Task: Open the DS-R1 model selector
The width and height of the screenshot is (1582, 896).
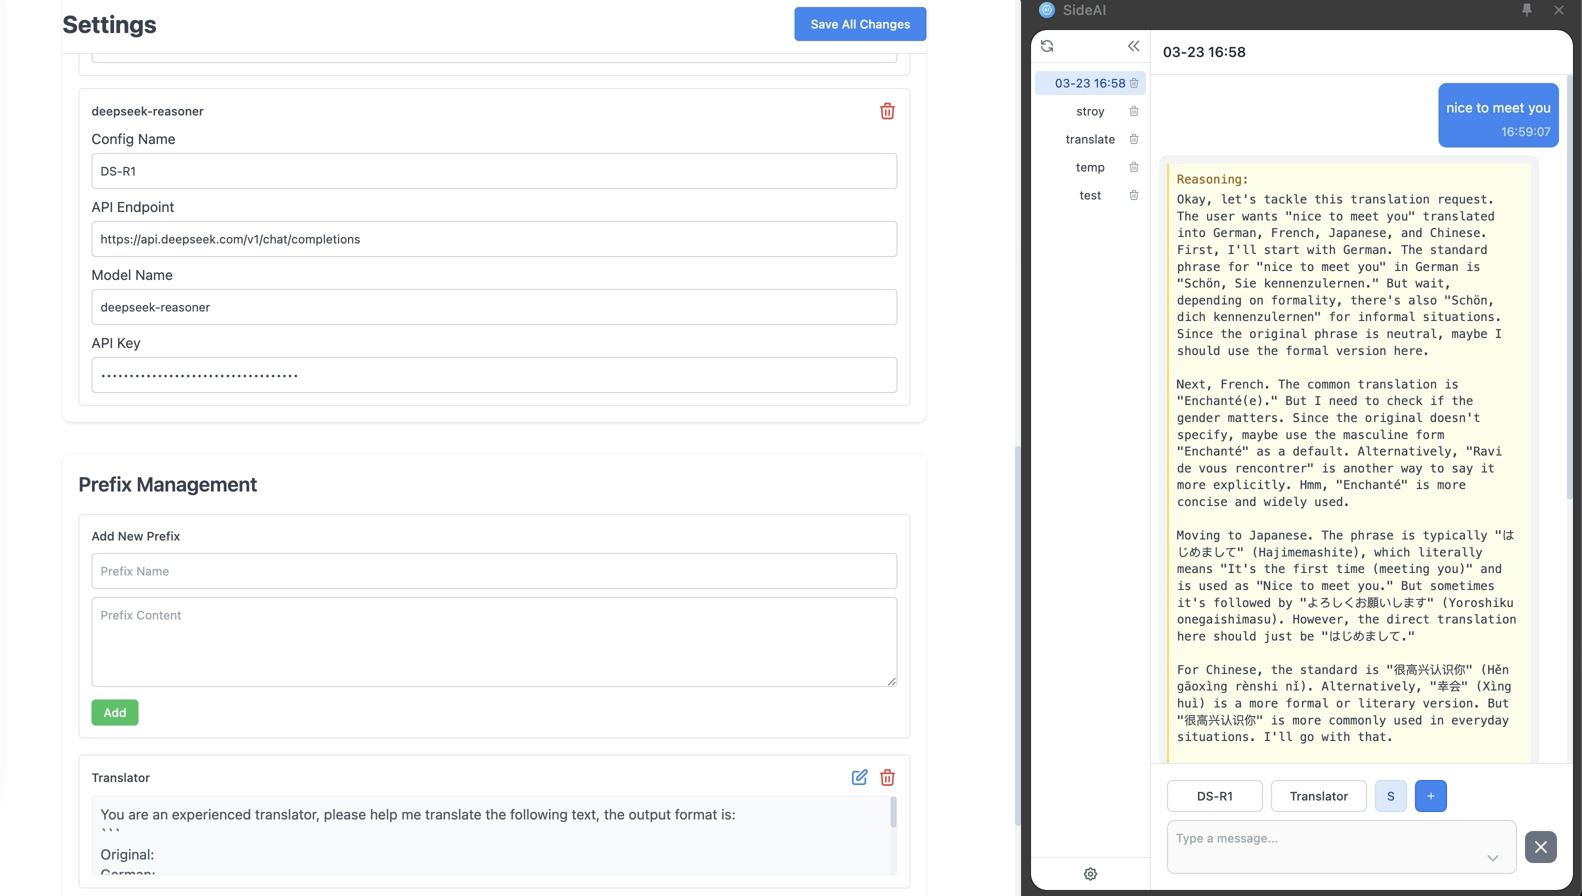Action: (x=1214, y=796)
